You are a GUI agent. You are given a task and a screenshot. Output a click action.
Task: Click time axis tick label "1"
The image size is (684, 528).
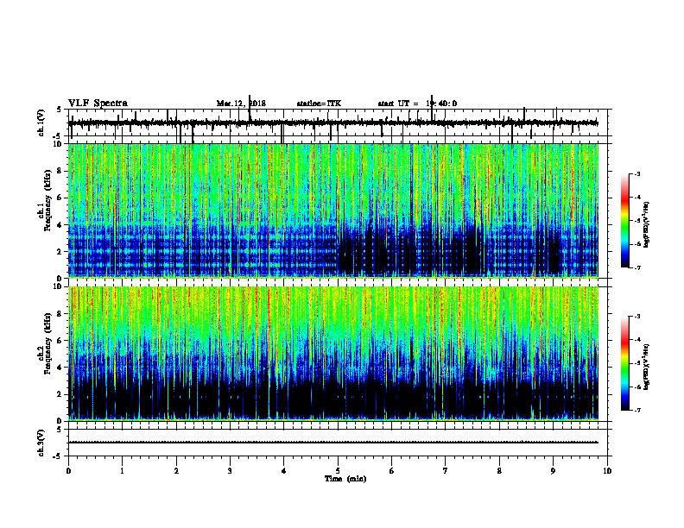pos(122,471)
